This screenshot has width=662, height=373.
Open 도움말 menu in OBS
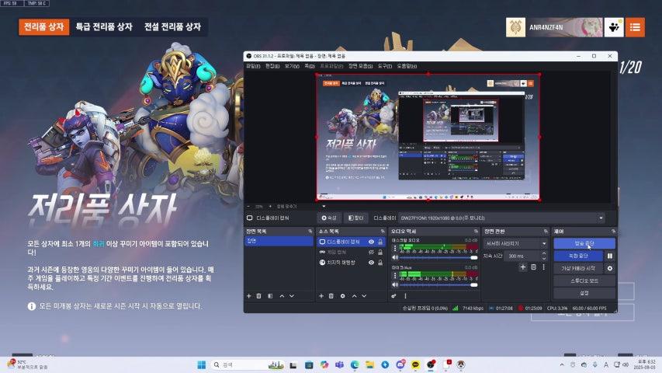(x=407, y=66)
